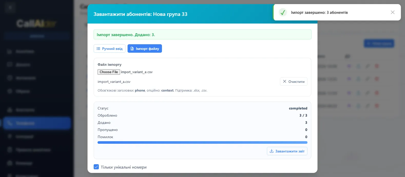This screenshot has height=177, width=405.
Task: Click the import_variant_a.csv text left of Очистити
Action: [x=114, y=82]
